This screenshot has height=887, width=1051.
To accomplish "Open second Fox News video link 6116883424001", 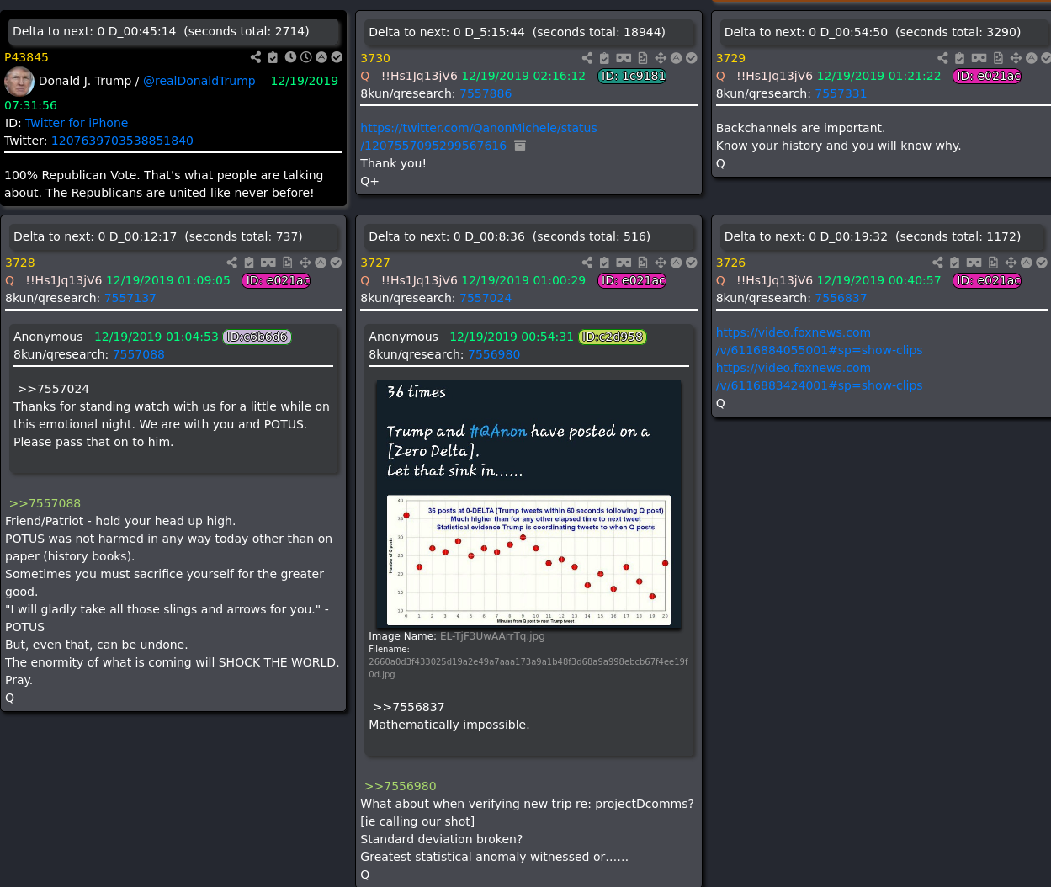I will click(x=819, y=376).
